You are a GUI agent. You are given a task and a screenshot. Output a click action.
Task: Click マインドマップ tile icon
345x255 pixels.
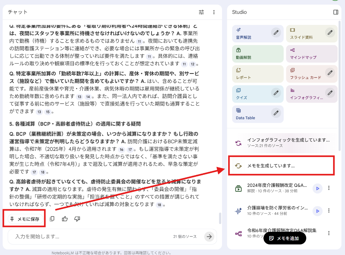pyautogui.click(x=292, y=50)
